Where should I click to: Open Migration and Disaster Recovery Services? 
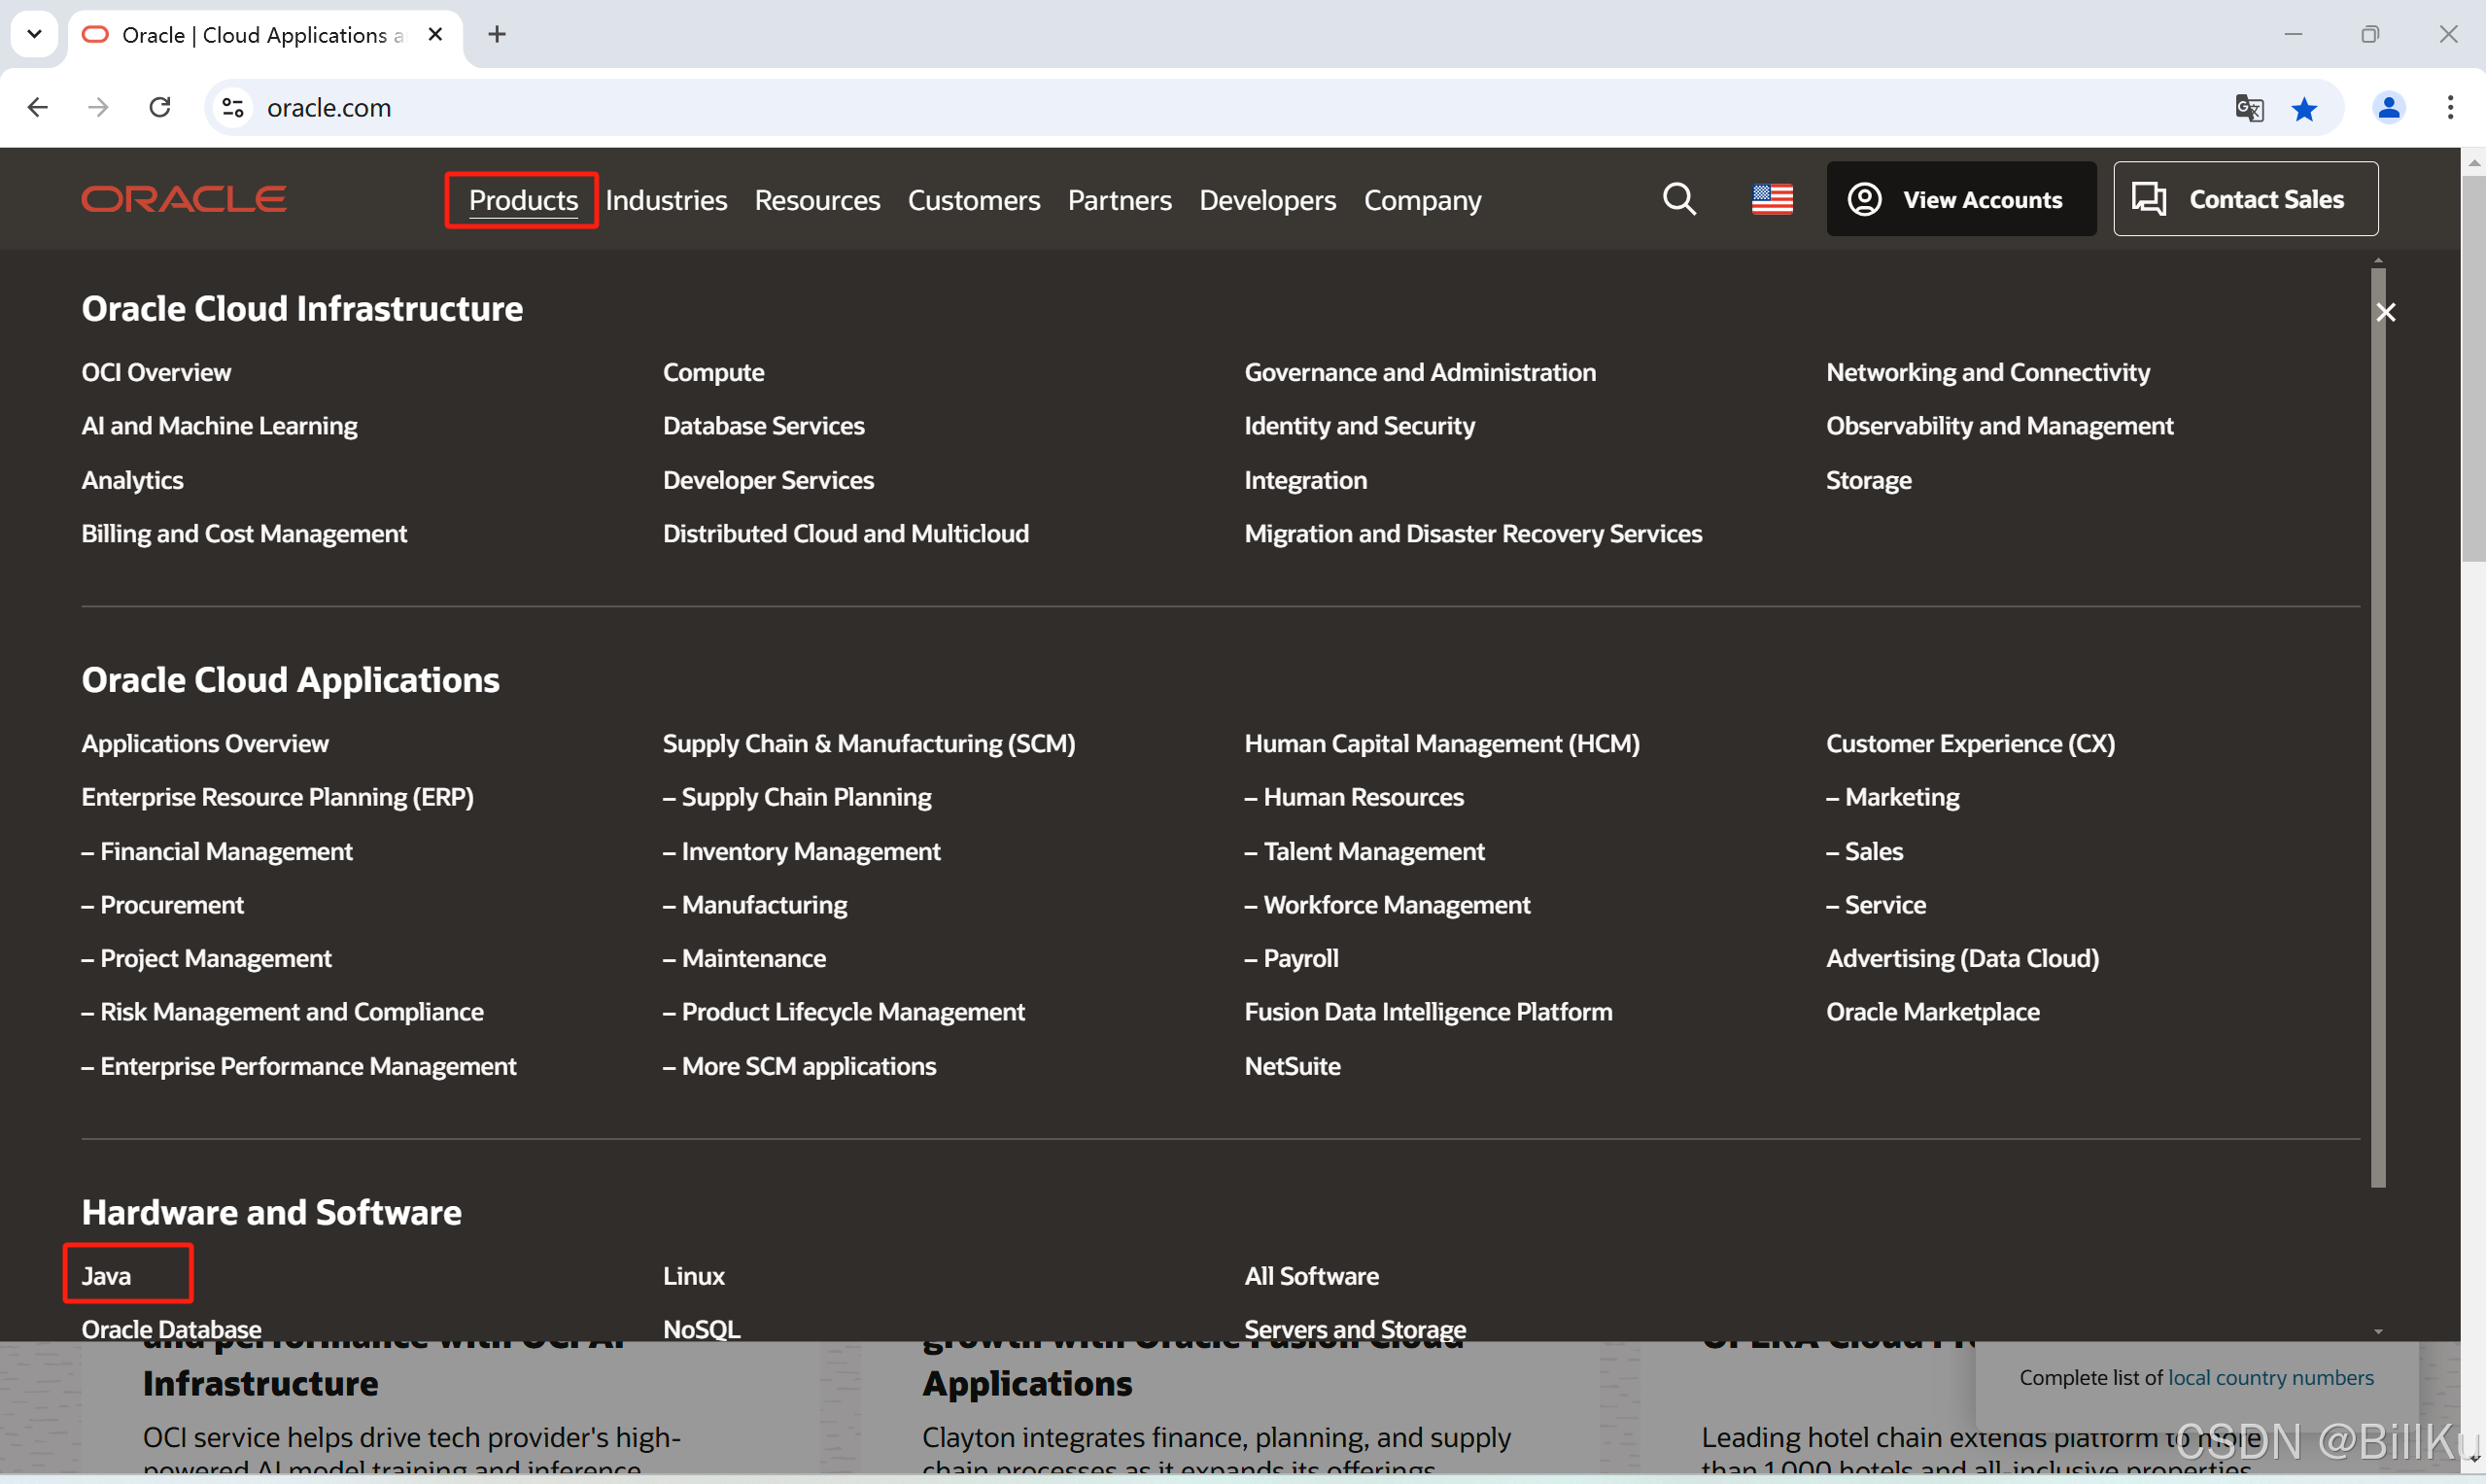(x=1473, y=534)
